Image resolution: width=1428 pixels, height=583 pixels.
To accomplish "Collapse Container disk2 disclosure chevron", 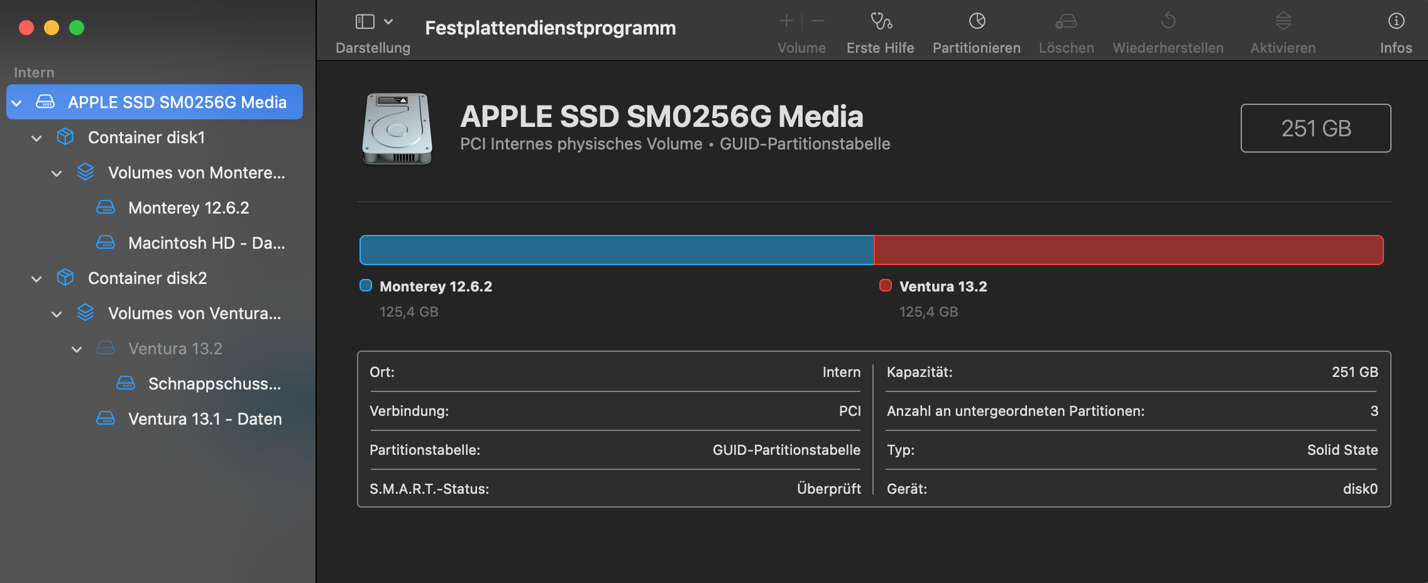I will tap(37, 279).
